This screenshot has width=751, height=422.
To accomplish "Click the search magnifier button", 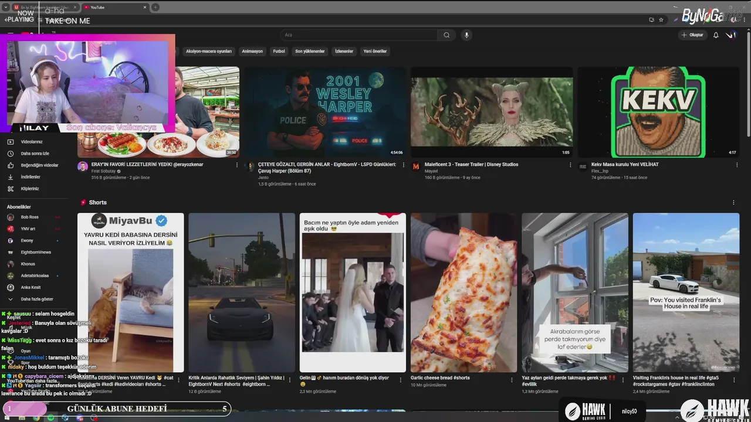I will [446, 35].
